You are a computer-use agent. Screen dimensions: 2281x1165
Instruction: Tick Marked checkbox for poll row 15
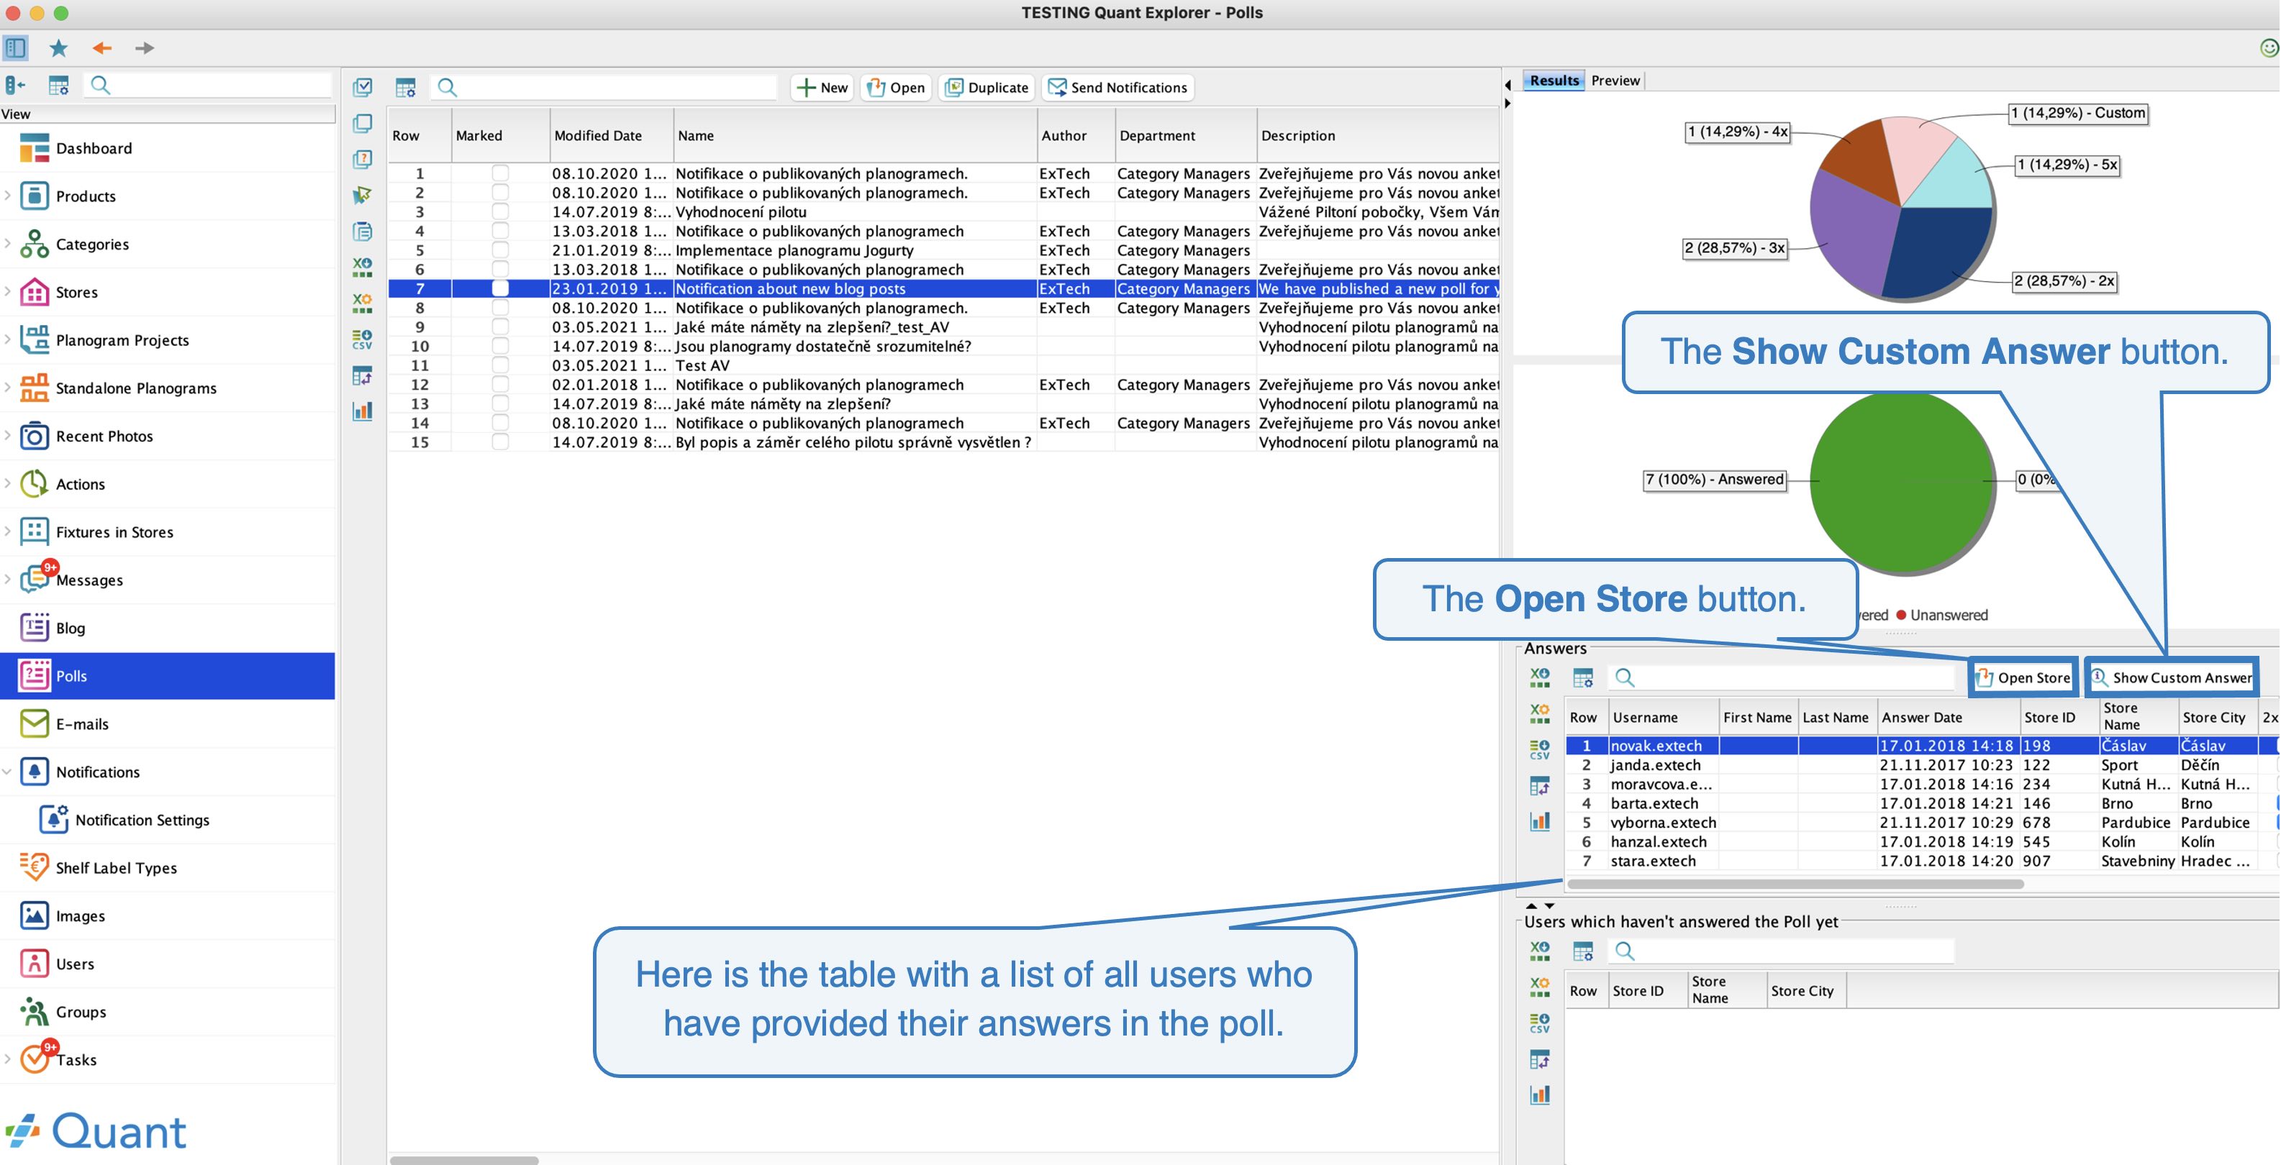pyautogui.click(x=500, y=442)
